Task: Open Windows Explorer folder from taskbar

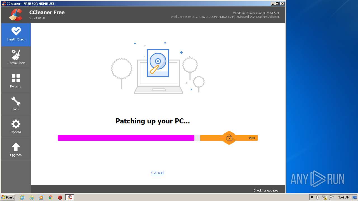Action: coord(32,197)
